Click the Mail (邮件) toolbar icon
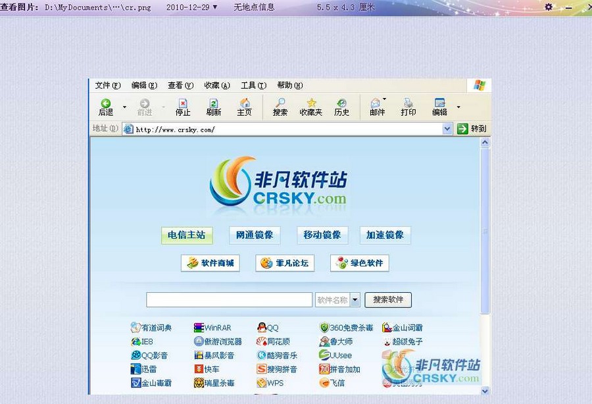 376,107
